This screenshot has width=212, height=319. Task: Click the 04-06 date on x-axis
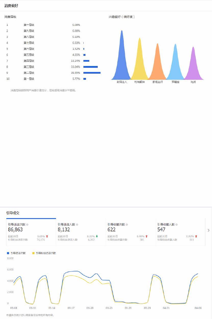(198, 308)
